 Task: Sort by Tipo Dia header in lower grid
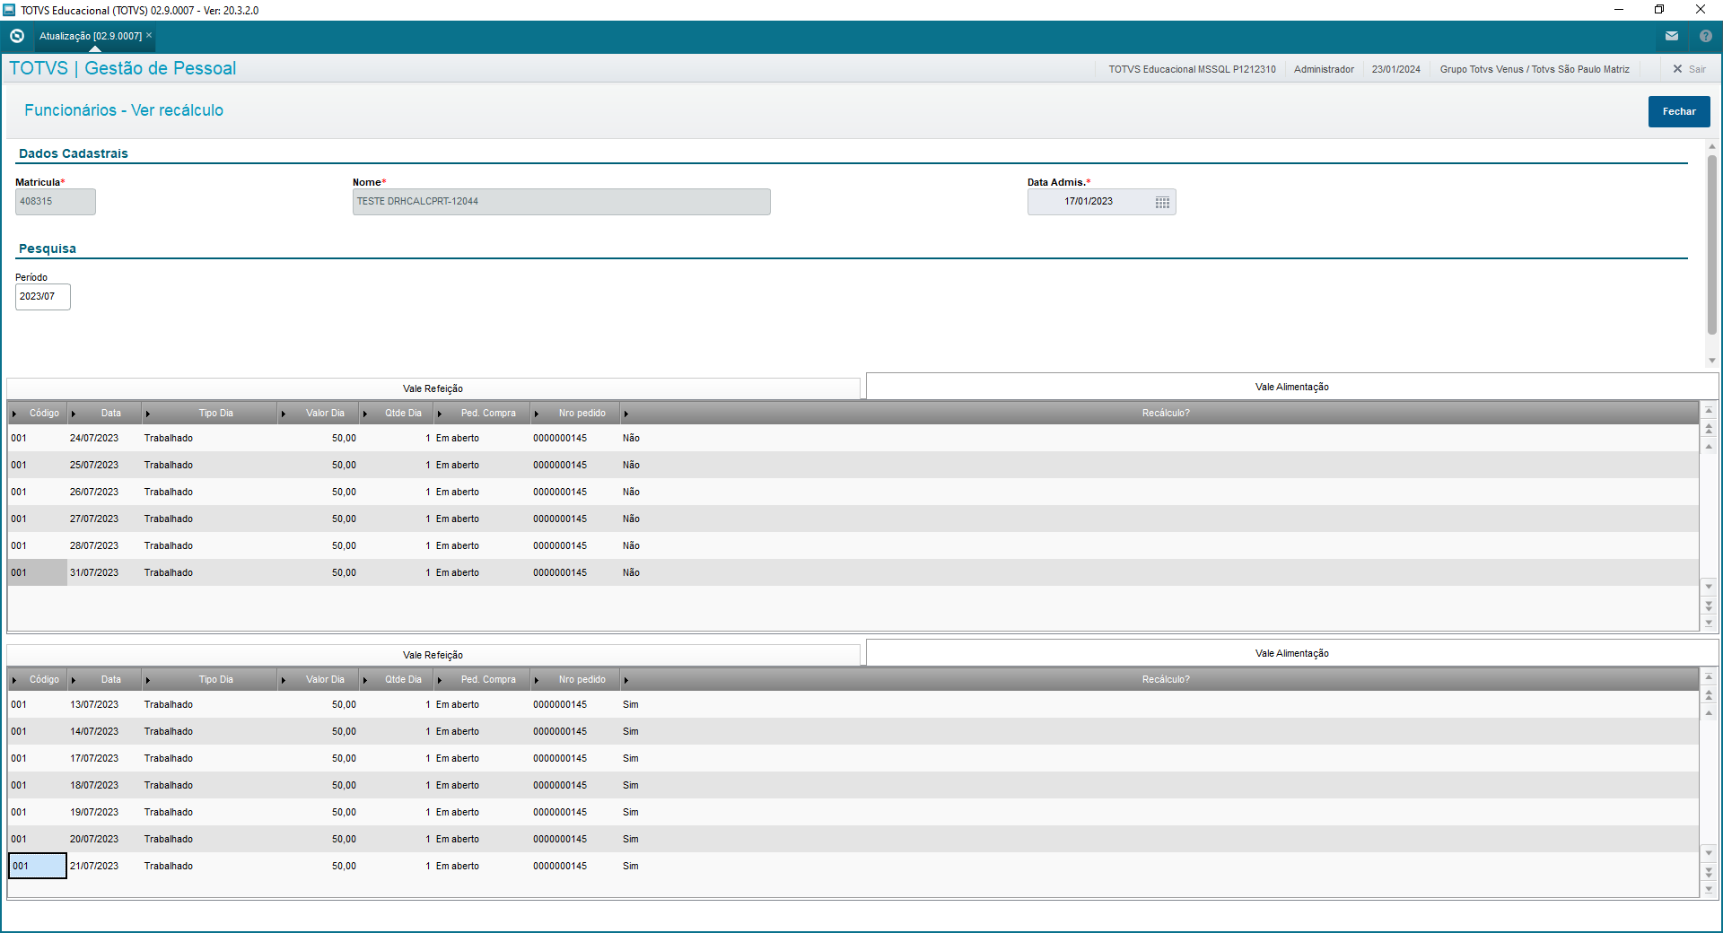click(x=216, y=680)
